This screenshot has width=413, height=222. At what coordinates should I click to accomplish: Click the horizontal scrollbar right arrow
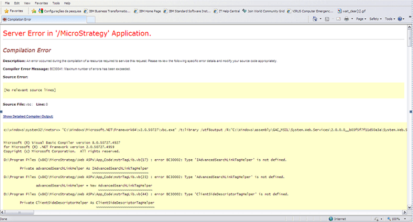click(405, 212)
